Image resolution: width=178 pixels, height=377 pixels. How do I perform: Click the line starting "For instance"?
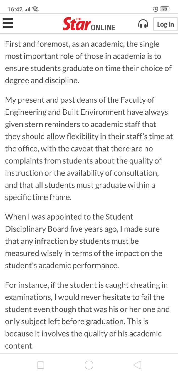[x=86, y=285]
